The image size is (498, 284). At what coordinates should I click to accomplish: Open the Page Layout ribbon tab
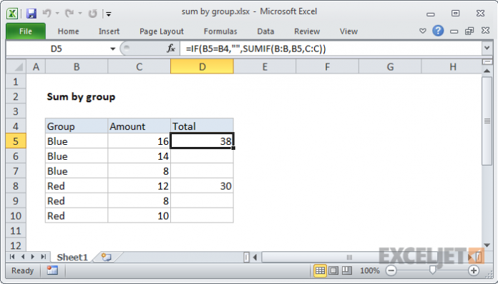[x=161, y=31]
